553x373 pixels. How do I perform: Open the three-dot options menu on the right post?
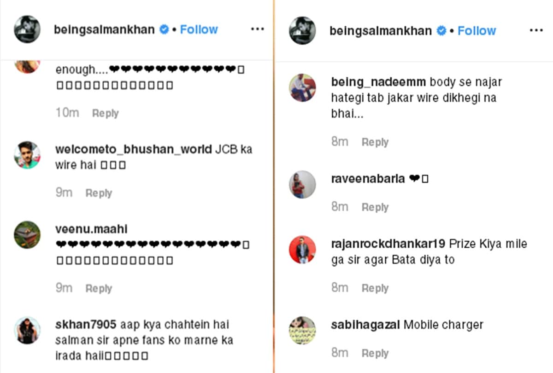(536, 29)
